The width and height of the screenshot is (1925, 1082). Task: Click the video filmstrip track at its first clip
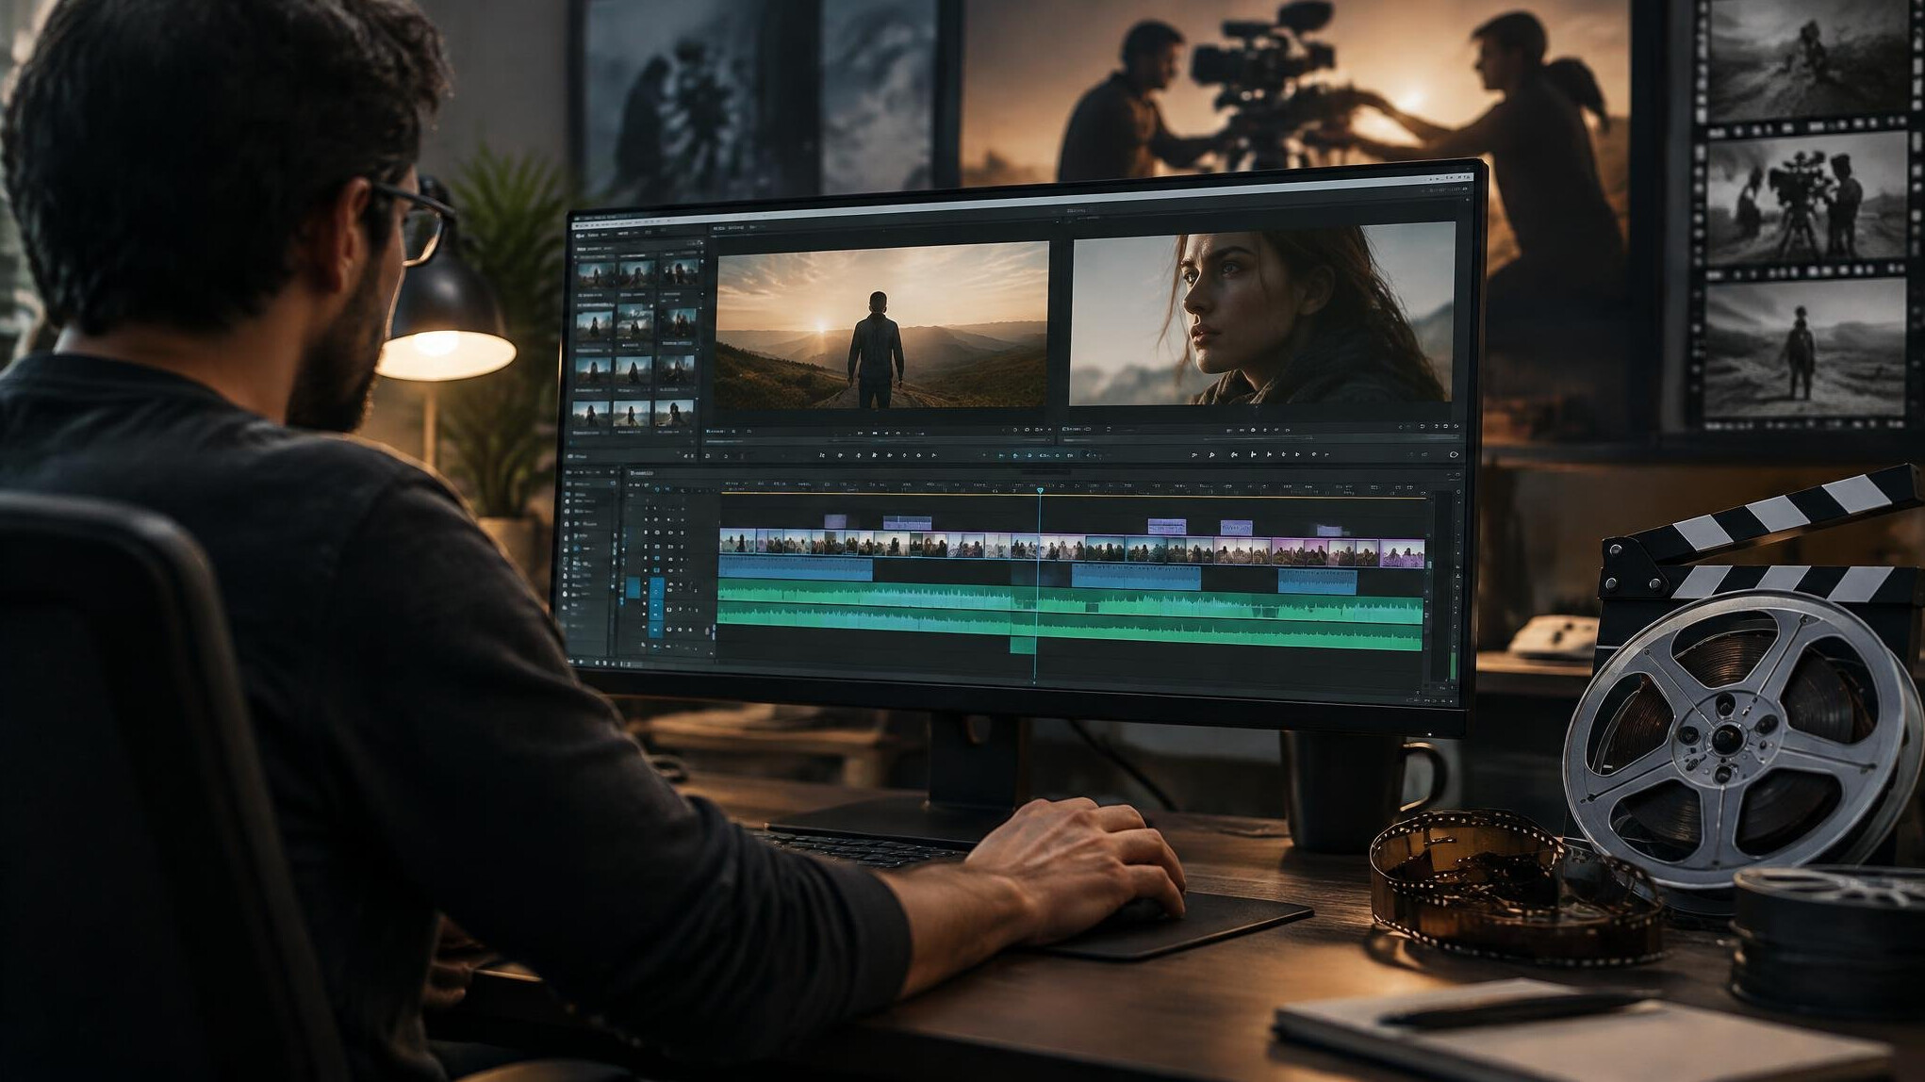(x=740, y=542)
